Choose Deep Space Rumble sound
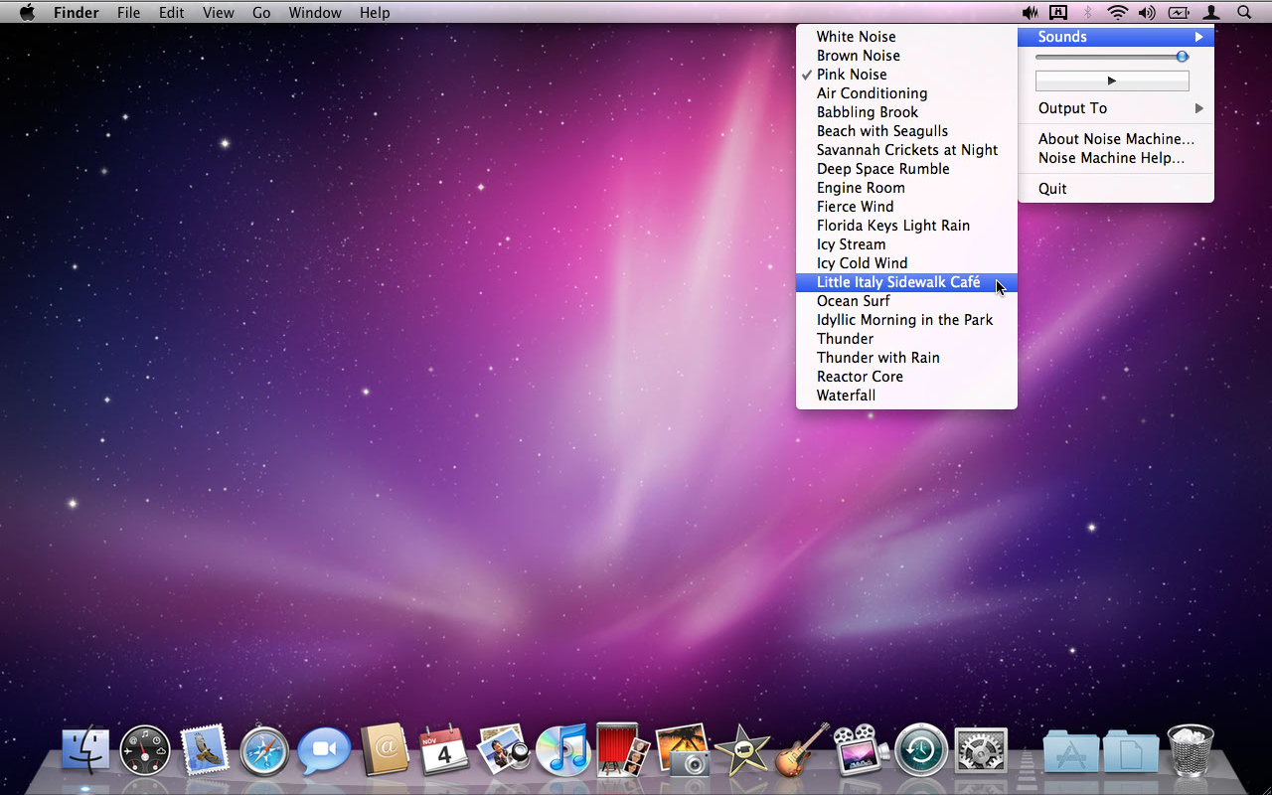1272x795 pixels. [x=906, y=169]
